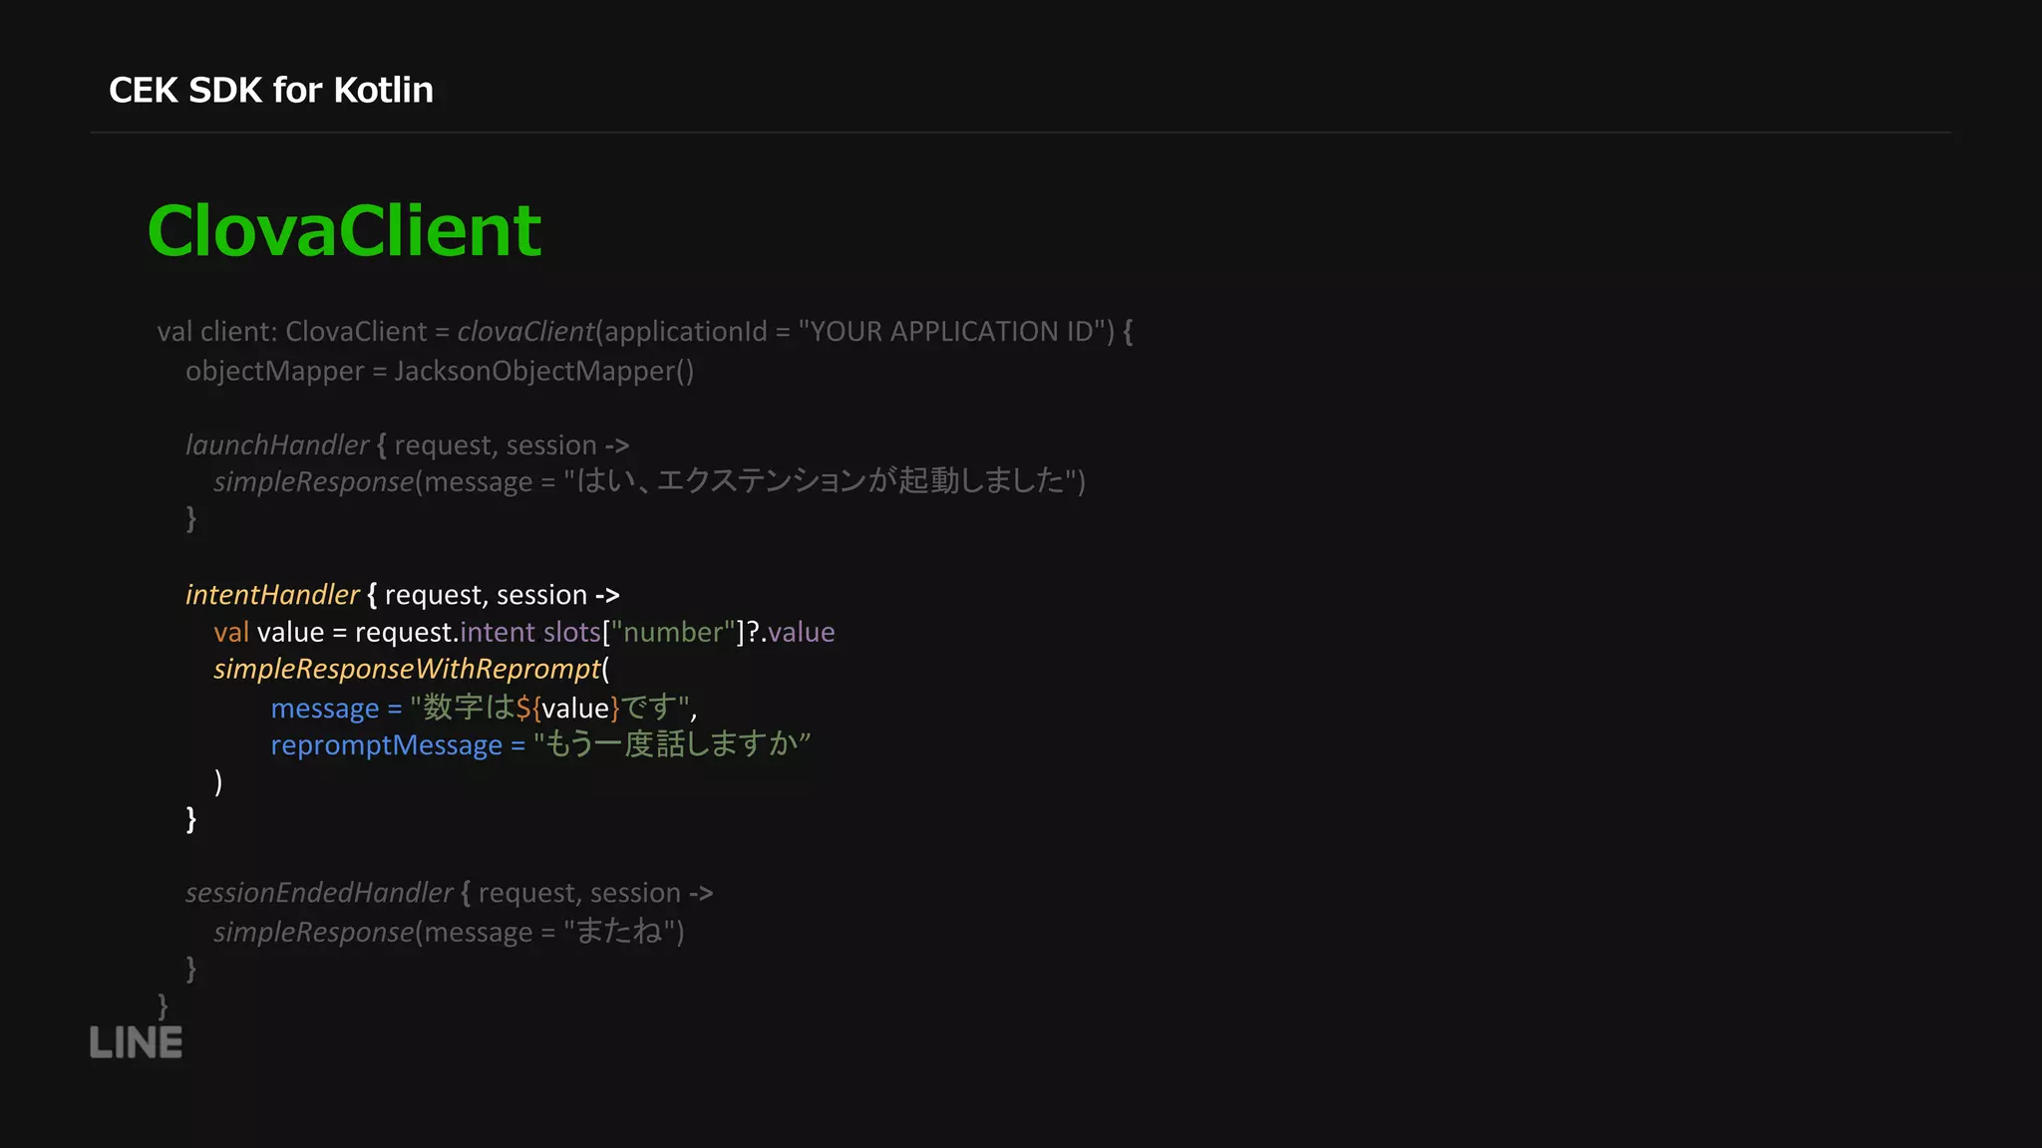Screen dimensions: 2042x1148
Task: Click the 'repromptMessage' parameter line
Action: coord(540,744)
